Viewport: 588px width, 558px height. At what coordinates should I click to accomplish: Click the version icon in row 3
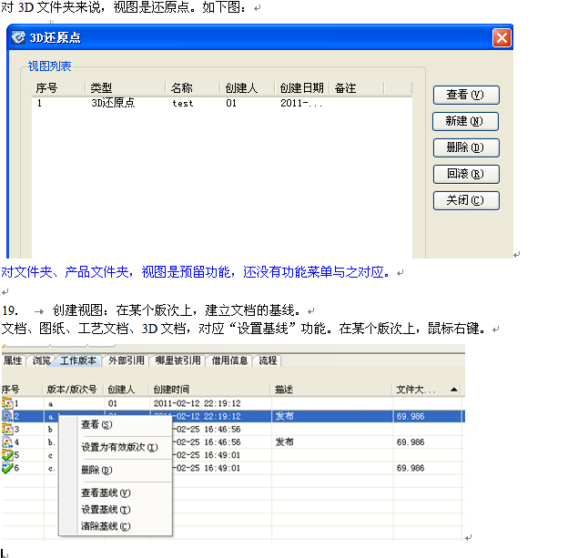7,429
